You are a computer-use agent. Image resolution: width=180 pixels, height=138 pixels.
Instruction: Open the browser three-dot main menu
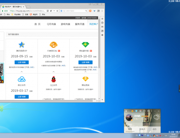102,11
